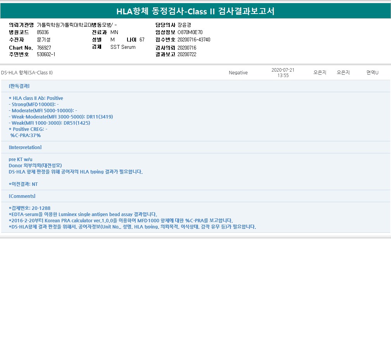Select the age value 67
The image size is (391, 359).
tap(142, 40)
